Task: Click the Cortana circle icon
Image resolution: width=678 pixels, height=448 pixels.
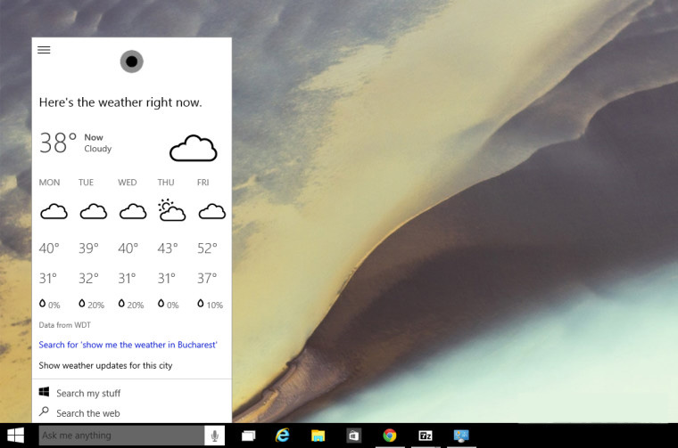Action: (x=131, y=61)
